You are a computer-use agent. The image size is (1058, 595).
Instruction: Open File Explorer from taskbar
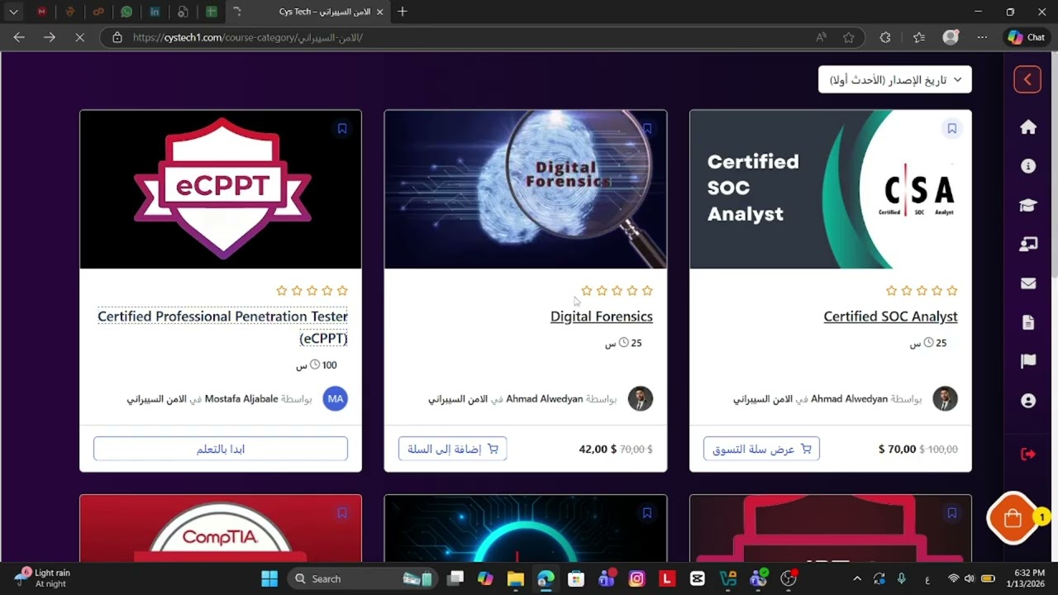click(515, 578)
